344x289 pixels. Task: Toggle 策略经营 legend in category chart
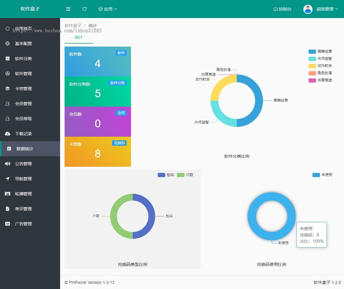pyautogui.click(x=320, y=51)
